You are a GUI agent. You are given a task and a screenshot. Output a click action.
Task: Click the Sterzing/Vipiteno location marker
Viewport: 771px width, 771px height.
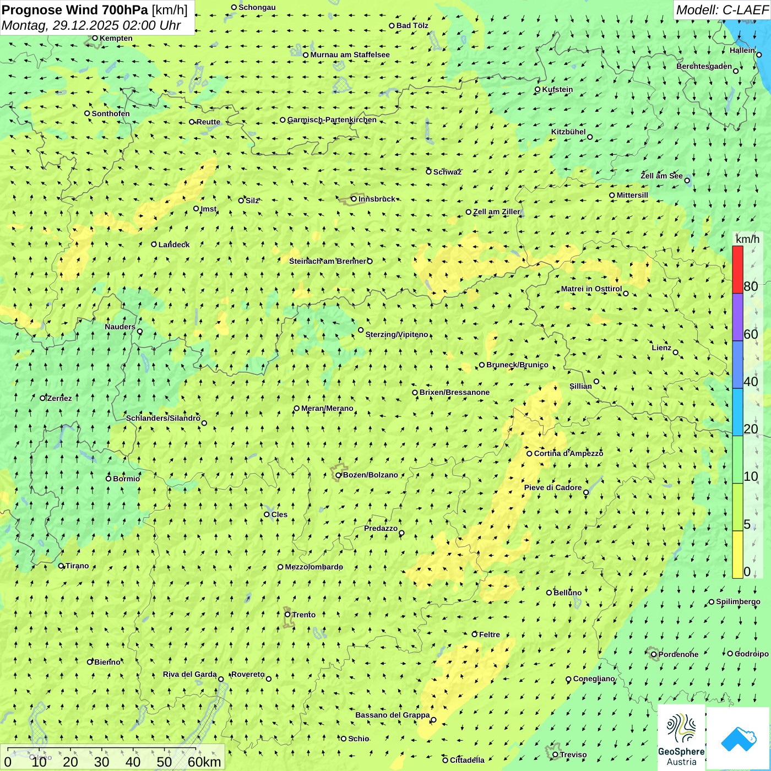click(361, 330)
